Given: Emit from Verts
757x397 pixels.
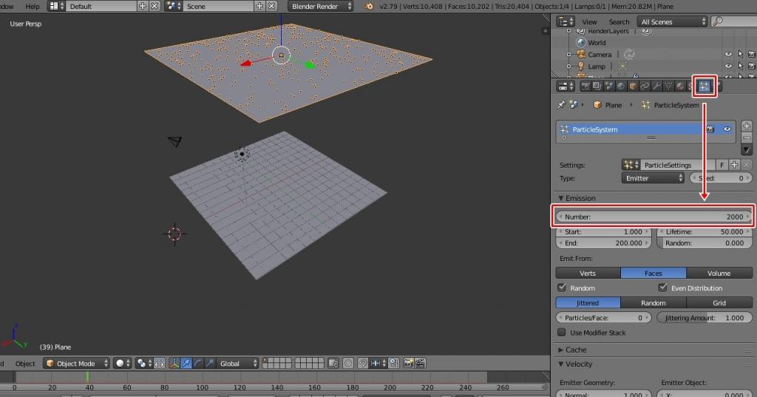Looking at the screenshot, I should point(588,273).
